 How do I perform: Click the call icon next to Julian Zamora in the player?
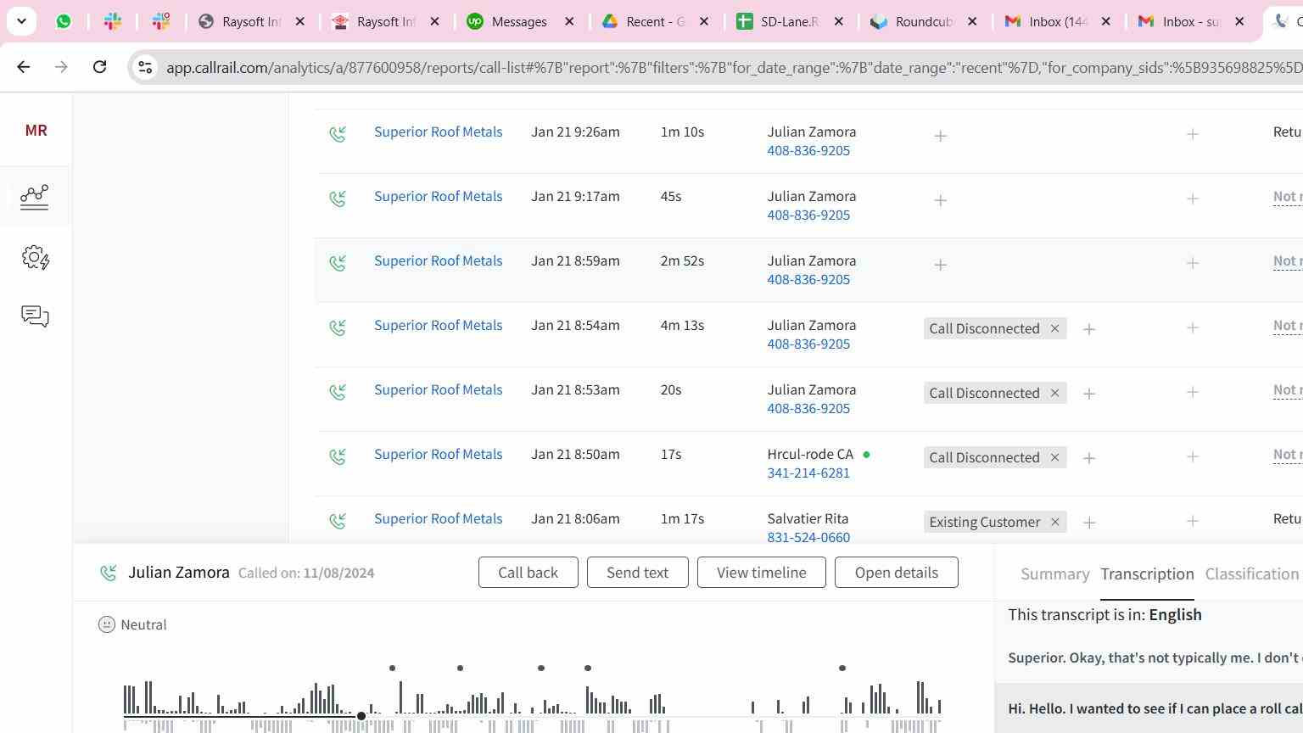pyautogui.click(x=108, y=574)
